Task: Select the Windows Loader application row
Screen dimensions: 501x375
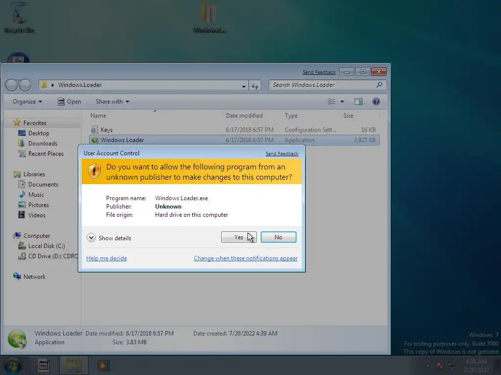Action: coord(234,140)
